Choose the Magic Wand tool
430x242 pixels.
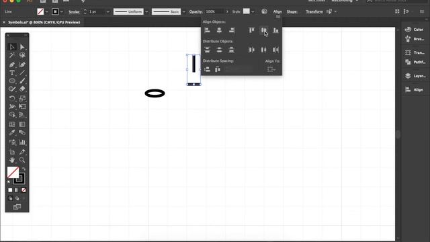12,55
